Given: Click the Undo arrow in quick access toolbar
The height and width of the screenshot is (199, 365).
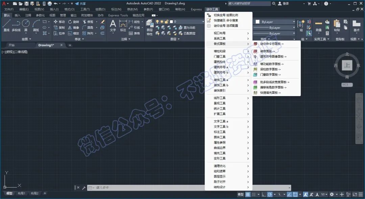Looking at the screenshot, I should [55, 3].
